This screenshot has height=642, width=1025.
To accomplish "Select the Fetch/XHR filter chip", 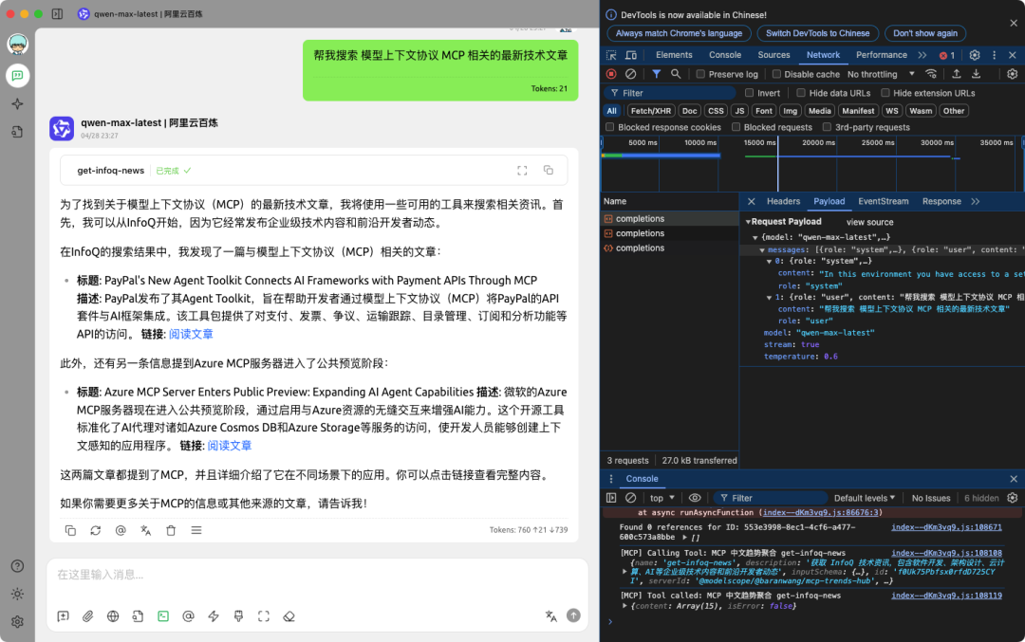I will [x=650, y=111].
